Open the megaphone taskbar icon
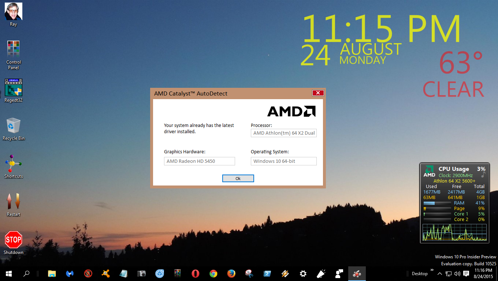 coord(321,273)
